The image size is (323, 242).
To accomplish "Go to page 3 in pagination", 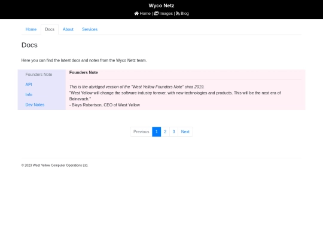I will [x=173, y=131].
